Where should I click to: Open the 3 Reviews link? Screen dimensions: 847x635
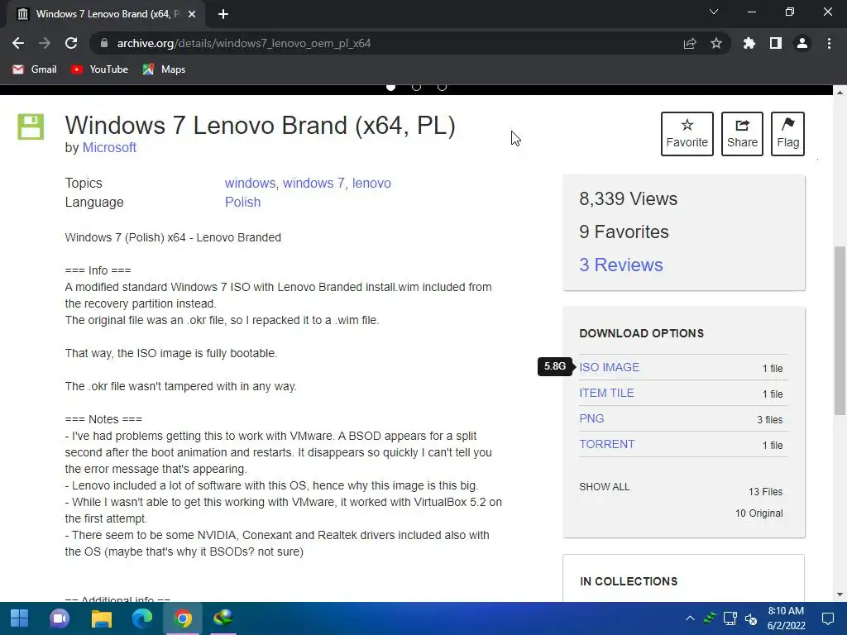click(620, 265)
